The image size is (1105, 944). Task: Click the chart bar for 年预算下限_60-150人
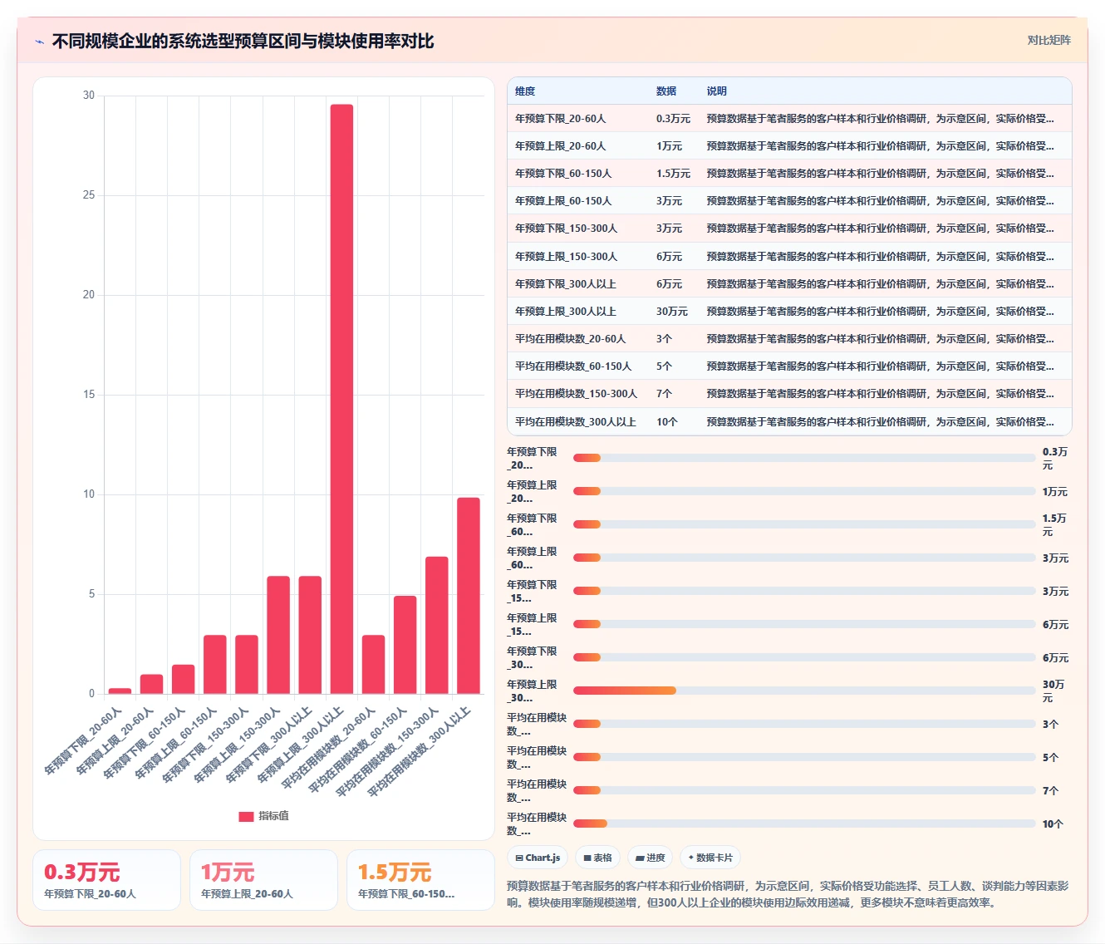pyautogui.click(x=184, y=679)
